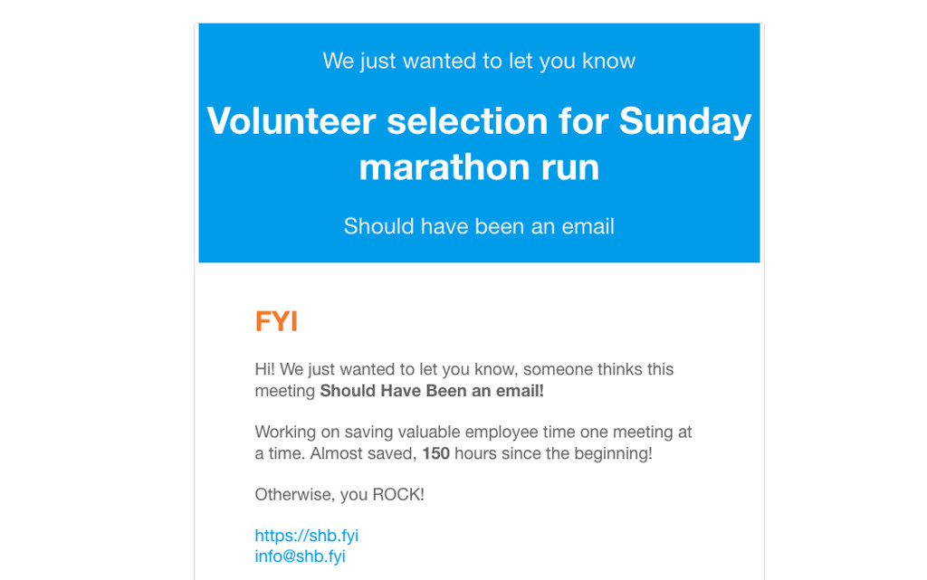
Task: Click the word "Volunteer" in the banner headline
Action: pyautogui.click(x=291, y=121)
